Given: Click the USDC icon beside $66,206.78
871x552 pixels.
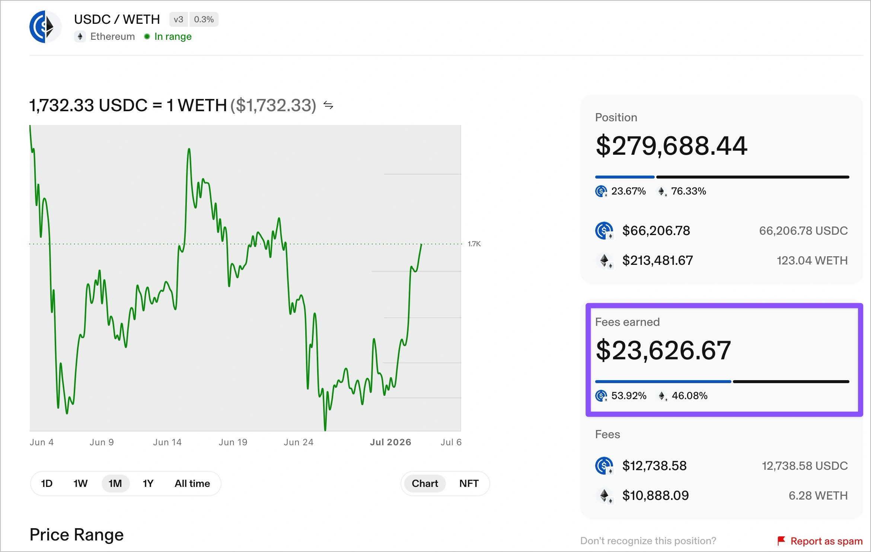Looking at the screenshot, I should [604, 231].
